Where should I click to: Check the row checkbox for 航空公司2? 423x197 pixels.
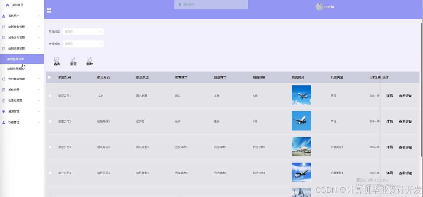[x=50, y=121]
